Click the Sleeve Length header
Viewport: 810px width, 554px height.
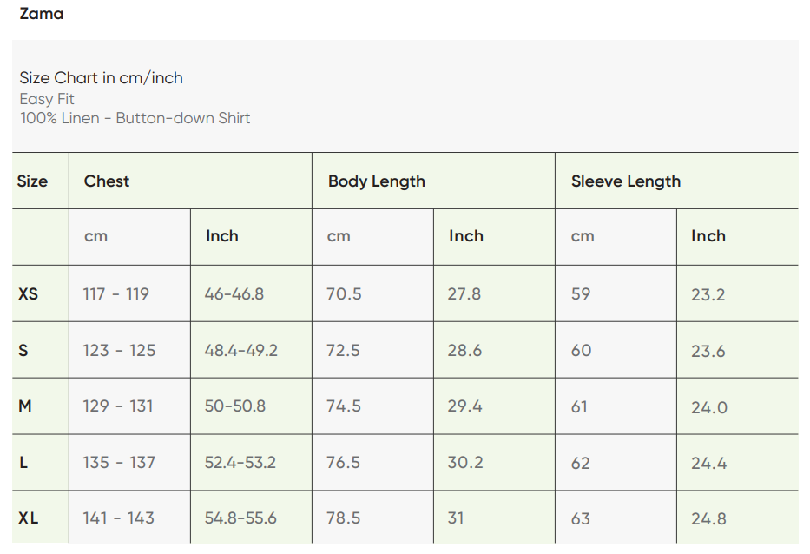coord(626,181)
